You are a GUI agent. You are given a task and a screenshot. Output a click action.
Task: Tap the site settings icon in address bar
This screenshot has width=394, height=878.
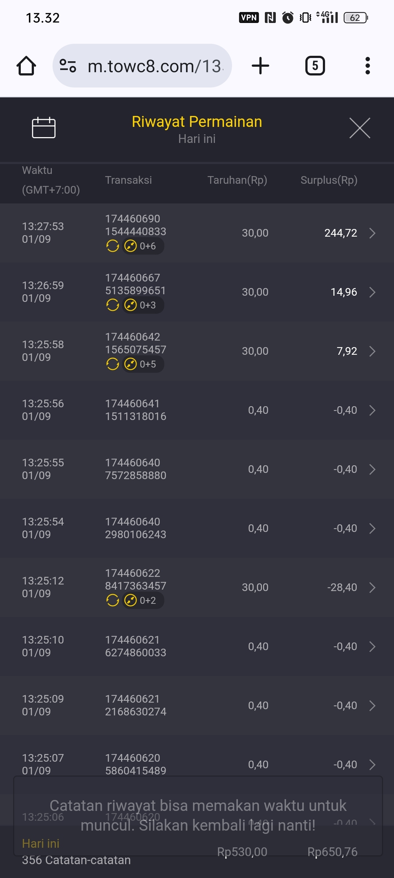tap(68, 66)
